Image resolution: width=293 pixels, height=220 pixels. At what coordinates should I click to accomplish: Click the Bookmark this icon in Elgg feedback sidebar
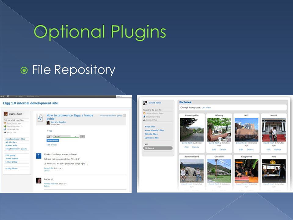pos(5,130)
